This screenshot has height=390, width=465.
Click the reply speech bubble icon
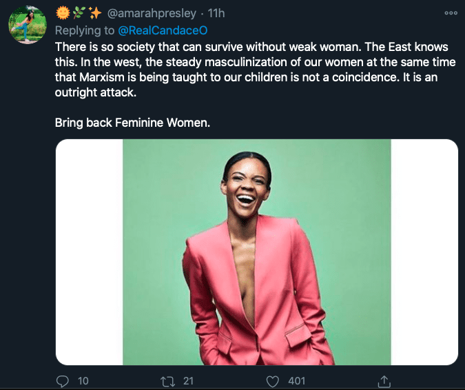(61, 380)
